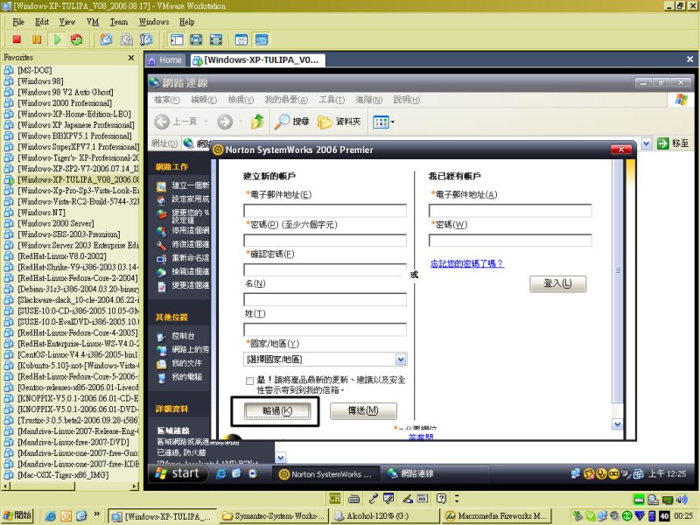The width and height of the screenshot is (700, 525).
Task: Open the VMware Team menu
Action: click(119, 21)
